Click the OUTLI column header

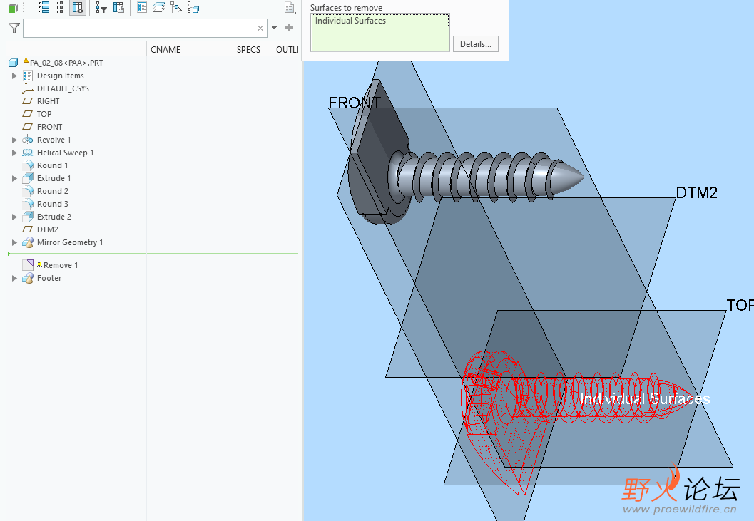point(285,49)
